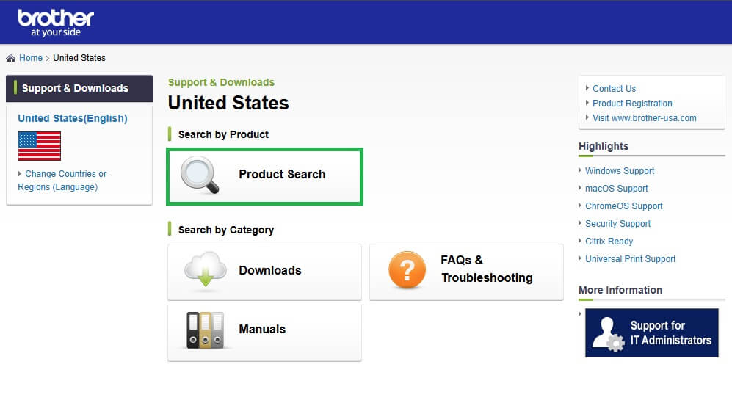The image size is (732, 403).
Task: Click the magnifying glass Product Search icon
Action: click(200, 176)
